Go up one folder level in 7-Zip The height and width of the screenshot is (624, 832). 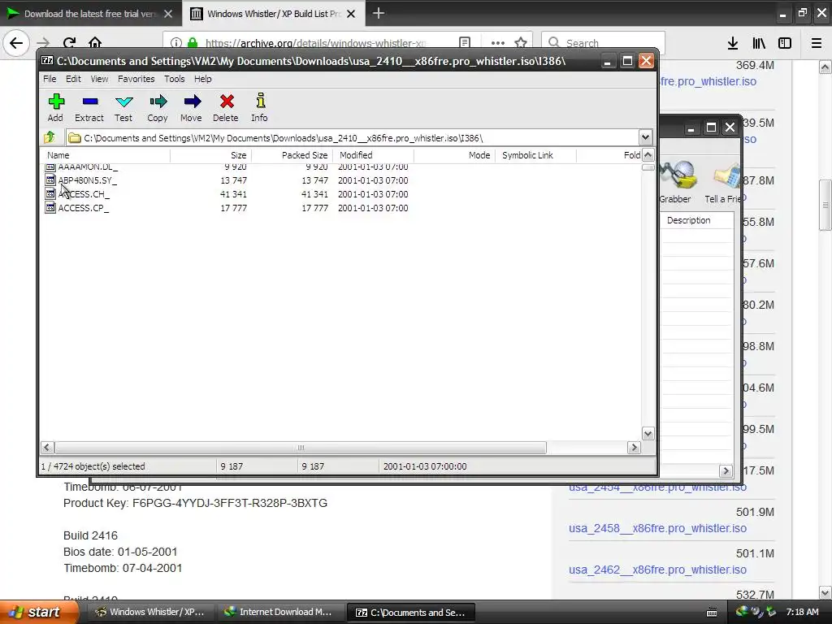point(50,137)
